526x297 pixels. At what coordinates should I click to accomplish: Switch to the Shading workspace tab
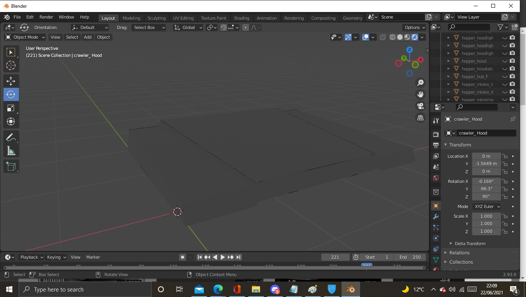coord(242,18)
